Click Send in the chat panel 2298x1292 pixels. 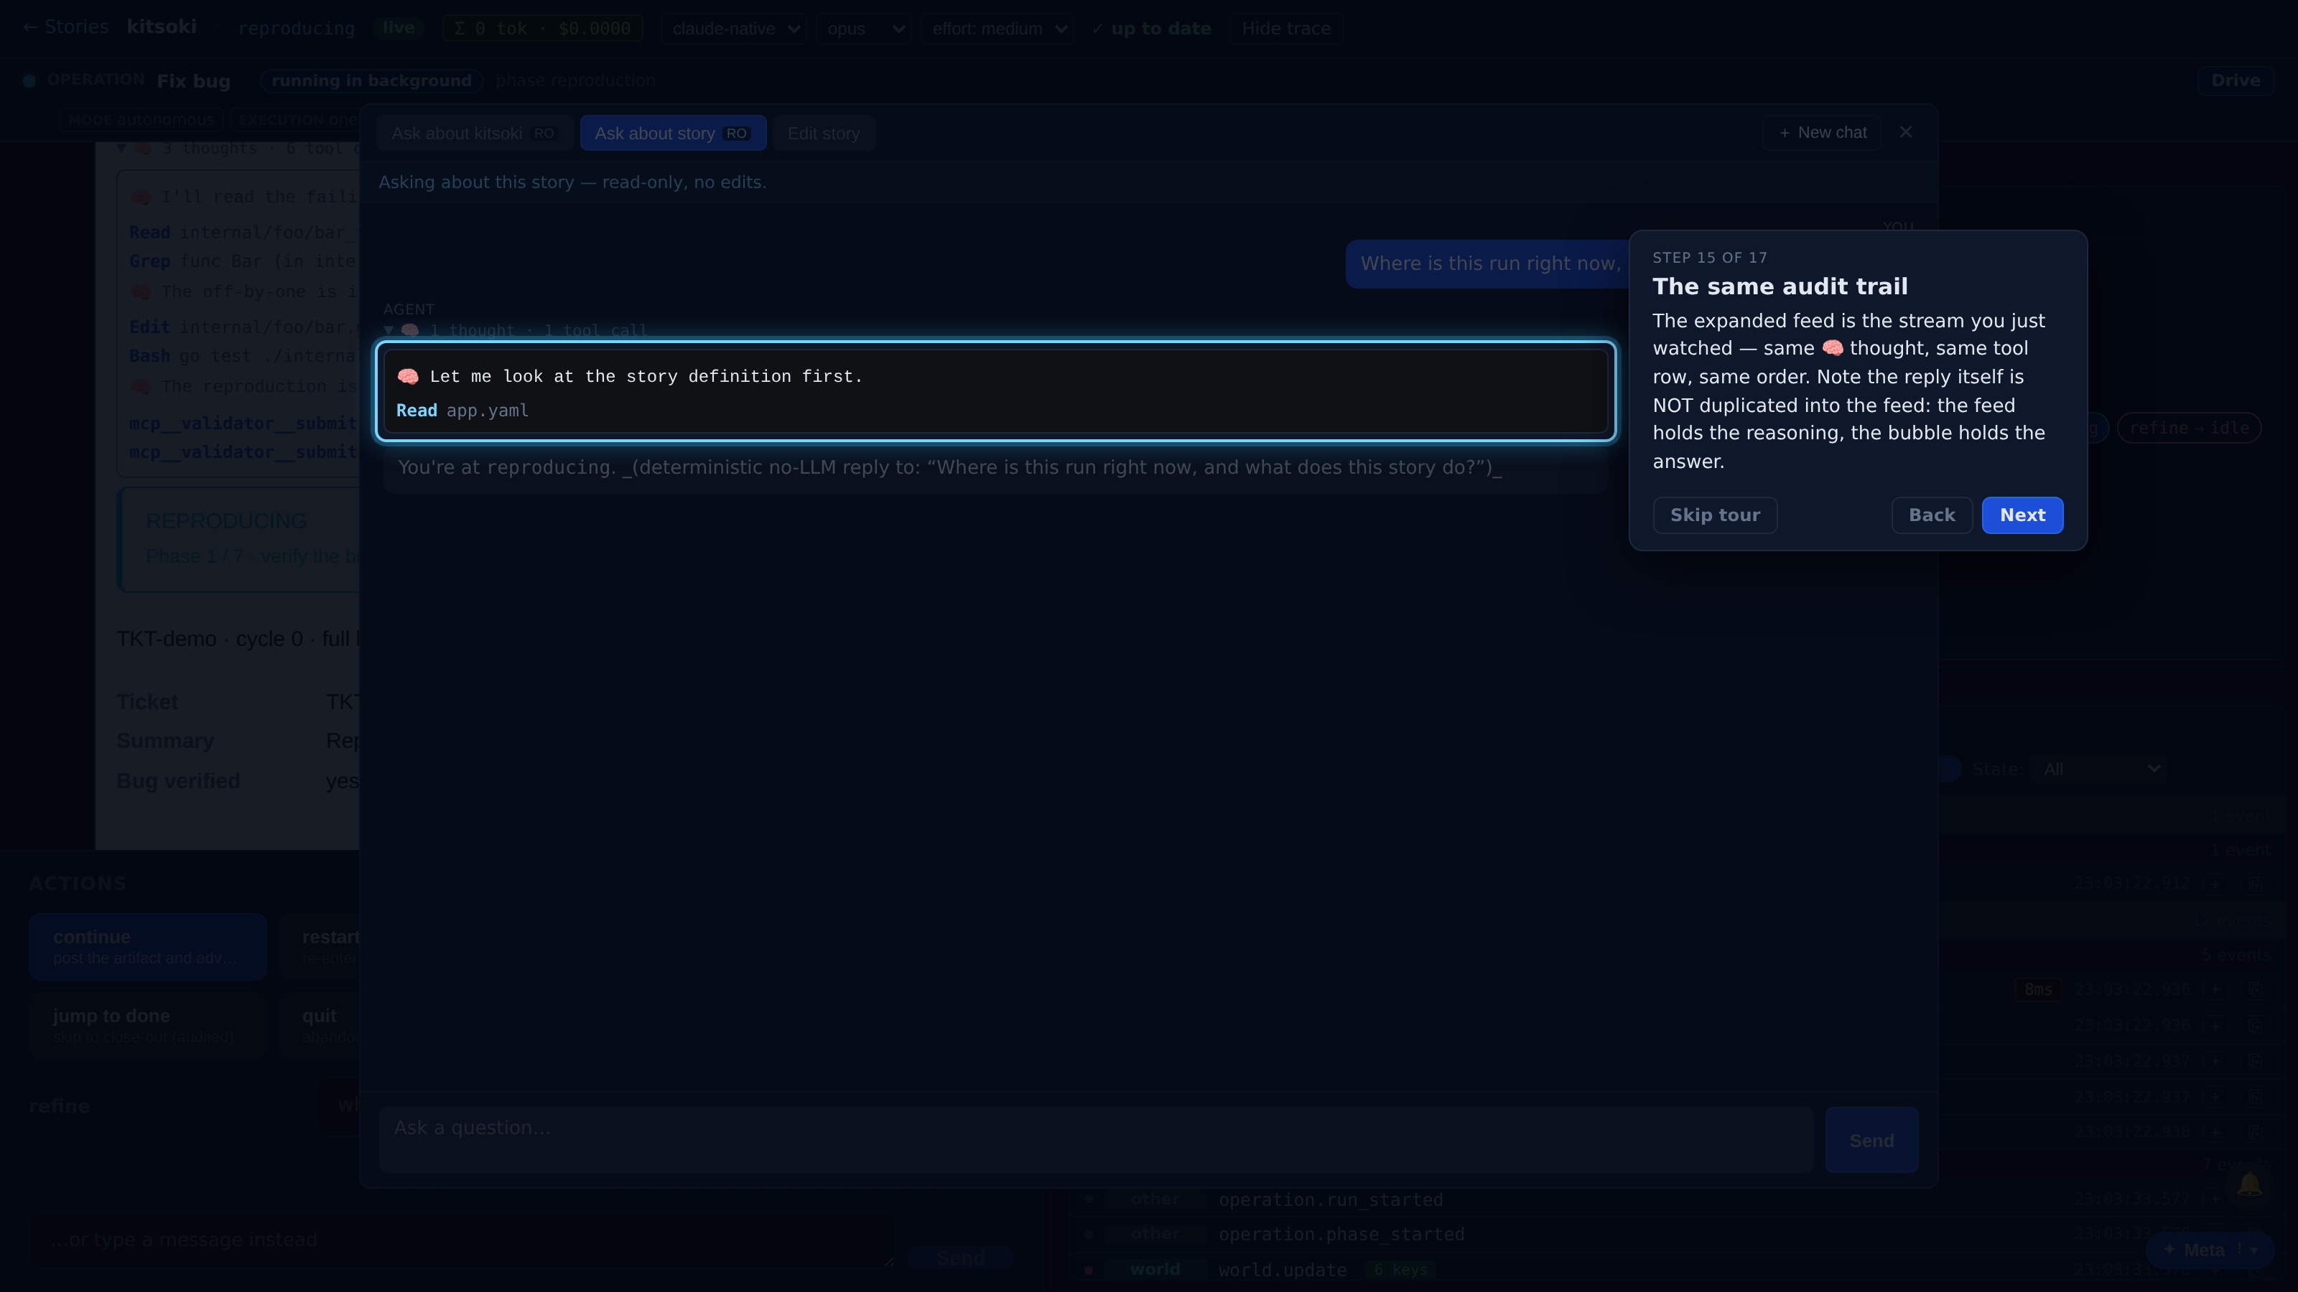pos(1871,1141)
